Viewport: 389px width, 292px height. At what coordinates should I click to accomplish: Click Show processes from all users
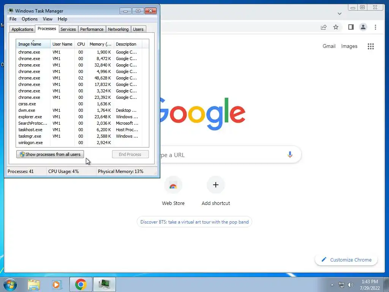50,154
